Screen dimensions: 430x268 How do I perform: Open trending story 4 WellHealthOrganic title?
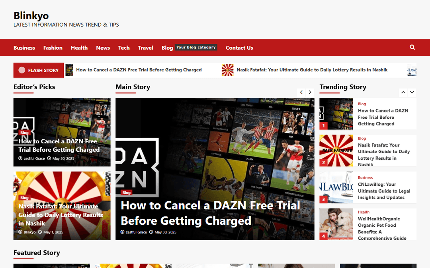[x=382, y=228]
